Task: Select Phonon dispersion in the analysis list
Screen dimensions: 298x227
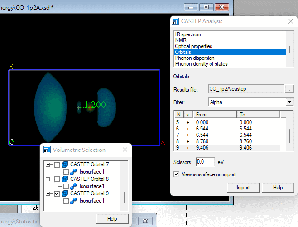Action: [194, 58]
